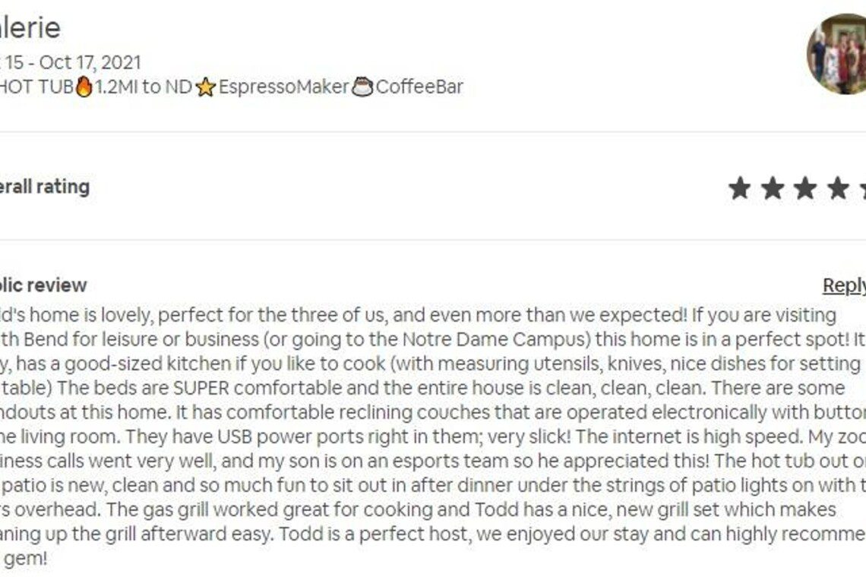This screenshot has width=866, height=577.
Task: Click the Reply link
Action: tap(844, 285)
